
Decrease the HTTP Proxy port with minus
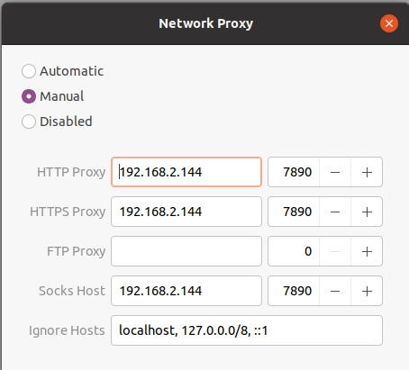point(335,172)
